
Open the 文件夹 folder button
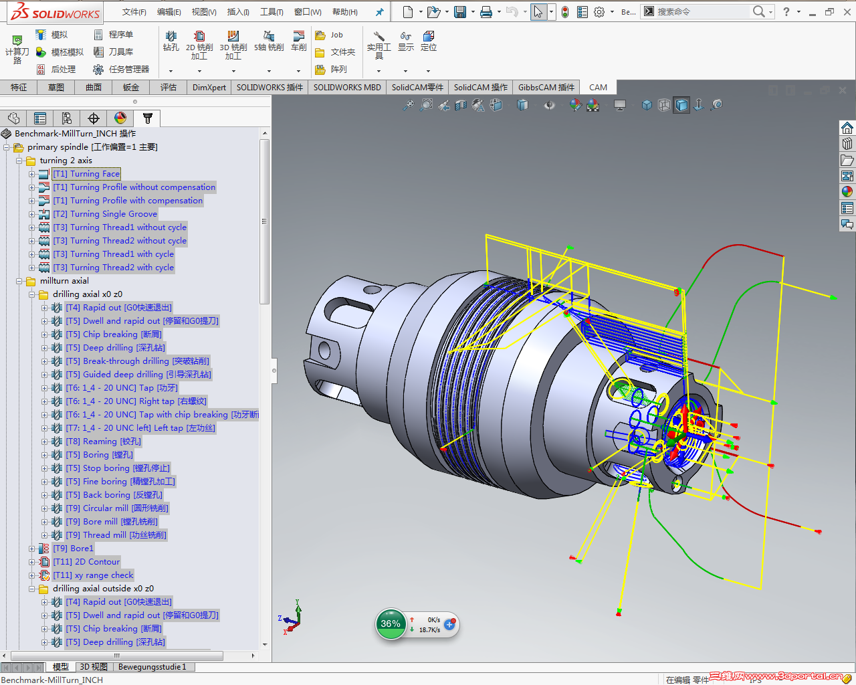point(335,52)
